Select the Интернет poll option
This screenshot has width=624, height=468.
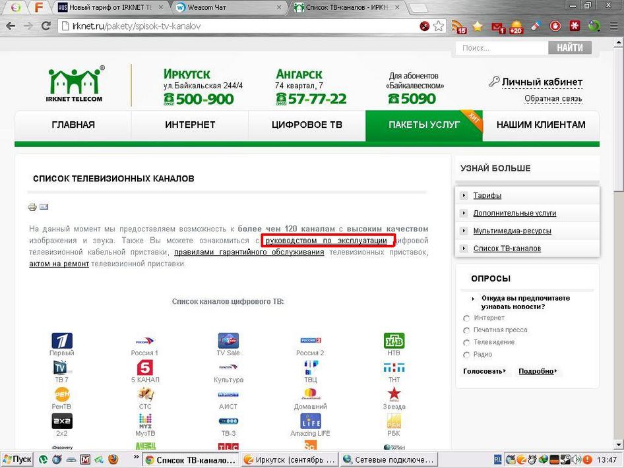(466, 318)
